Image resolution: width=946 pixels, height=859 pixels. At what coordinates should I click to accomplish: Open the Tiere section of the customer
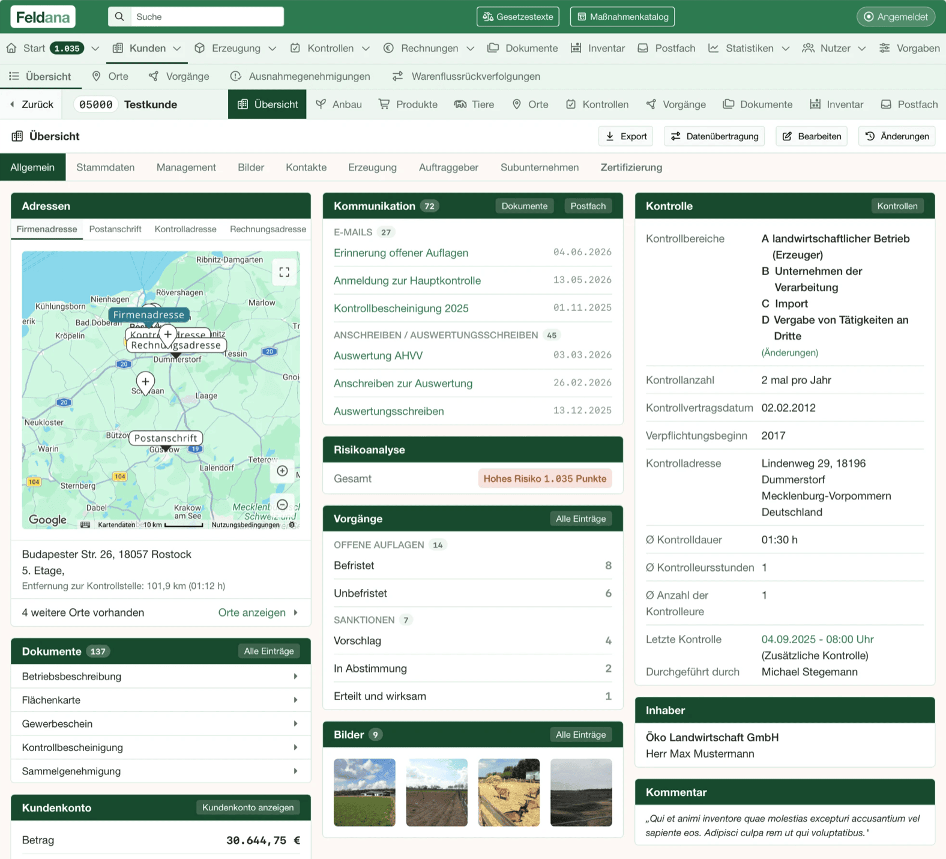[x=474, y=104]
